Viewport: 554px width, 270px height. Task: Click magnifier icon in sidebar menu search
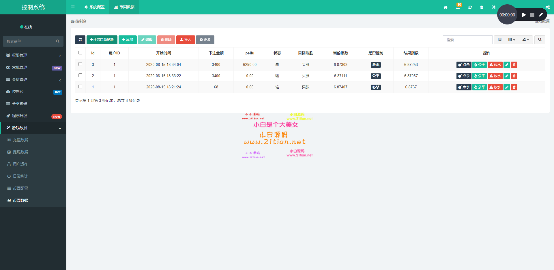[58, 41]
